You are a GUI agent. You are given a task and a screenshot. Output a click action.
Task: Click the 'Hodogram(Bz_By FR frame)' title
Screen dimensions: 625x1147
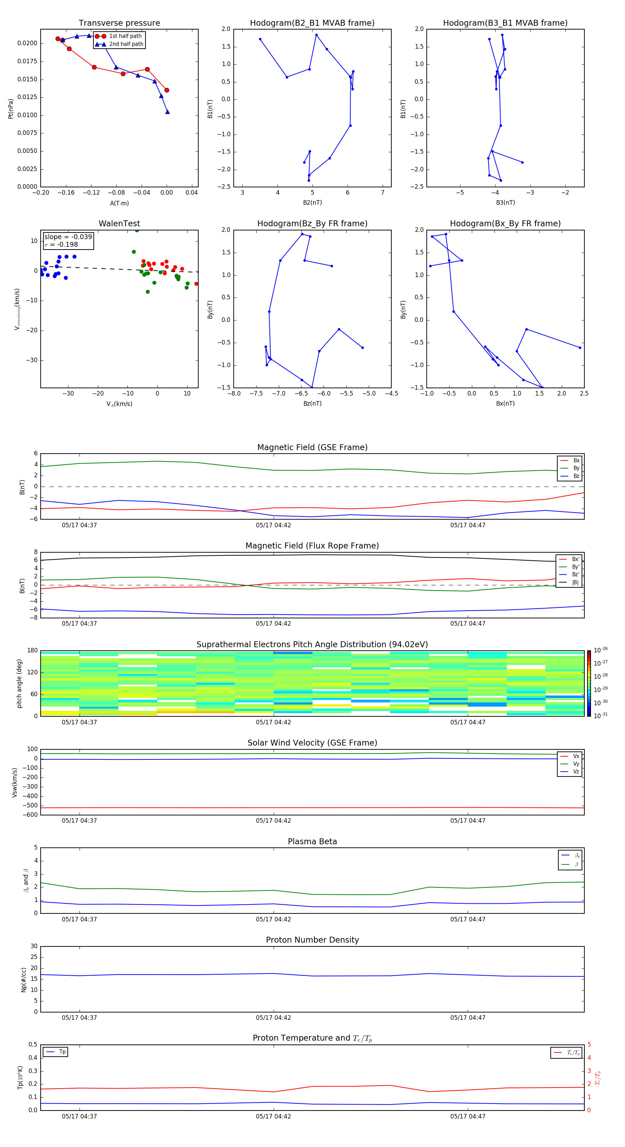click(312, 223)
